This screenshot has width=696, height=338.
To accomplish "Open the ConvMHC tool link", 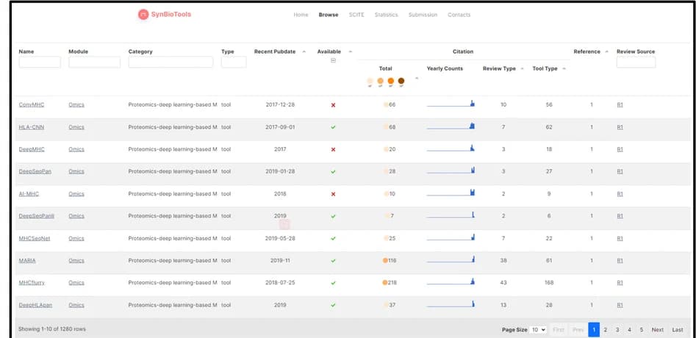I will [x=32, y=104].
